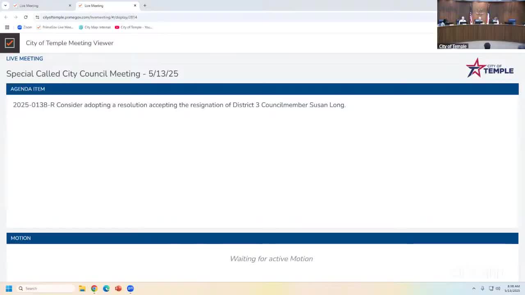Image resolution: width=525 pixels, height=295 pixels.
Task: Open the Chrome apps grid icon
Action: (7, 27)
